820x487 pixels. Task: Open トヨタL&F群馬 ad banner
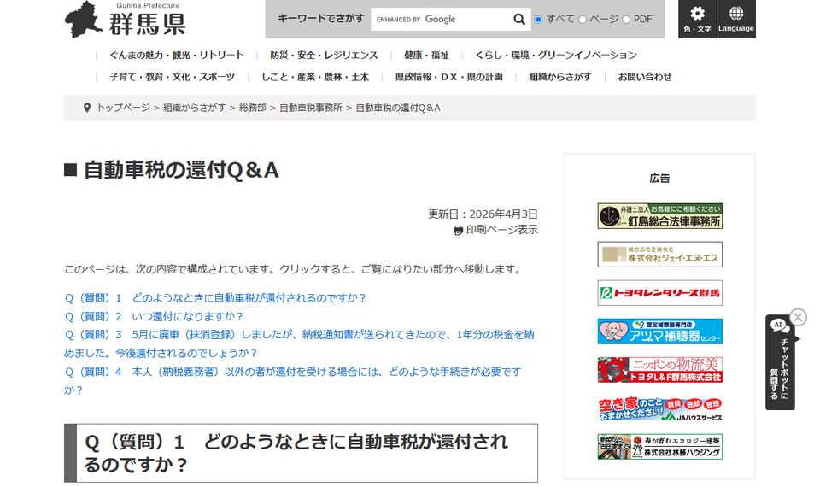click(x=659, y=370)
